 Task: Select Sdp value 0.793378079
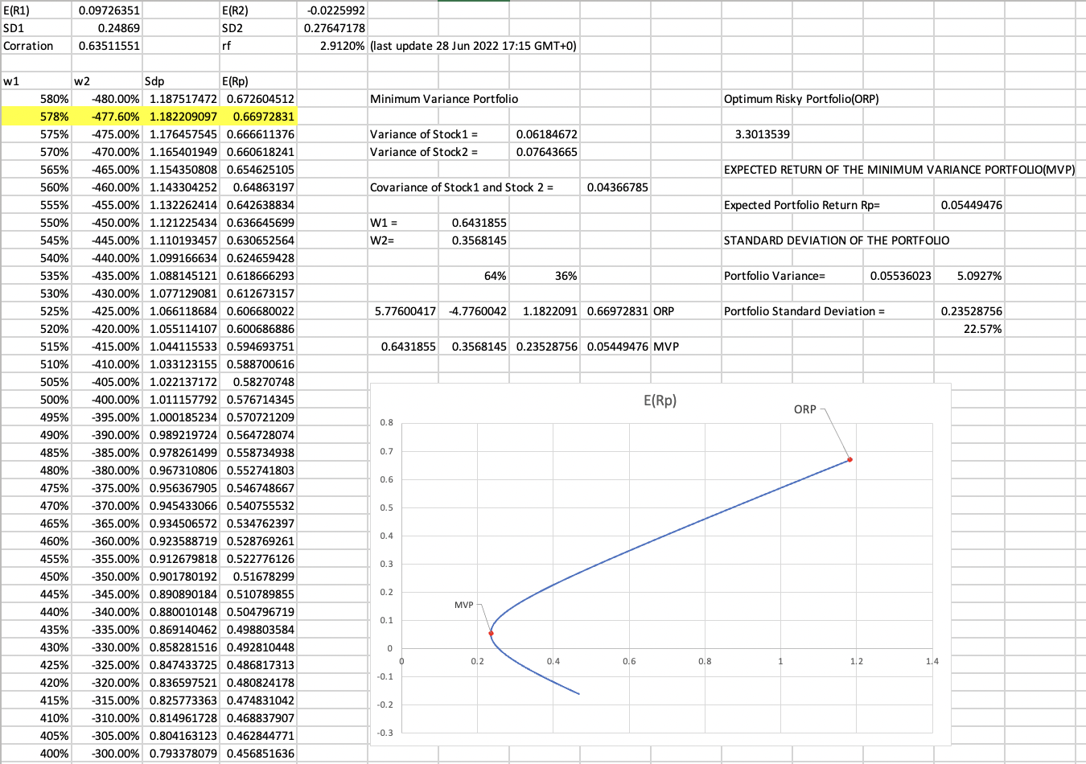180,754
